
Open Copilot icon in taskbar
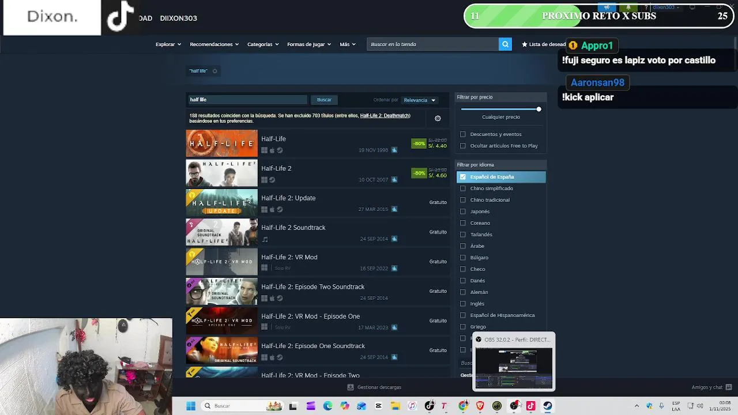click(345, 406)
